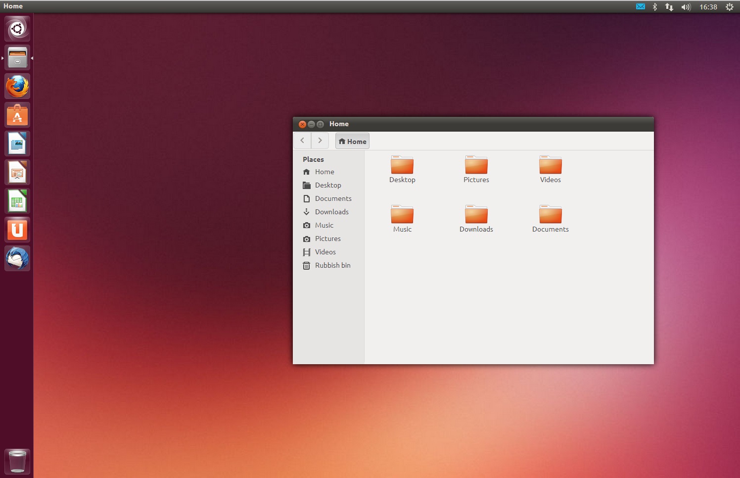Open the Music folder
The image size is (740, 478).
(402, 216)
